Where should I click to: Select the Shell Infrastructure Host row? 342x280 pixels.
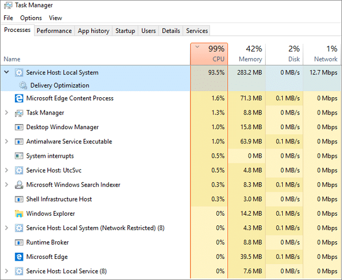point(170,199)
